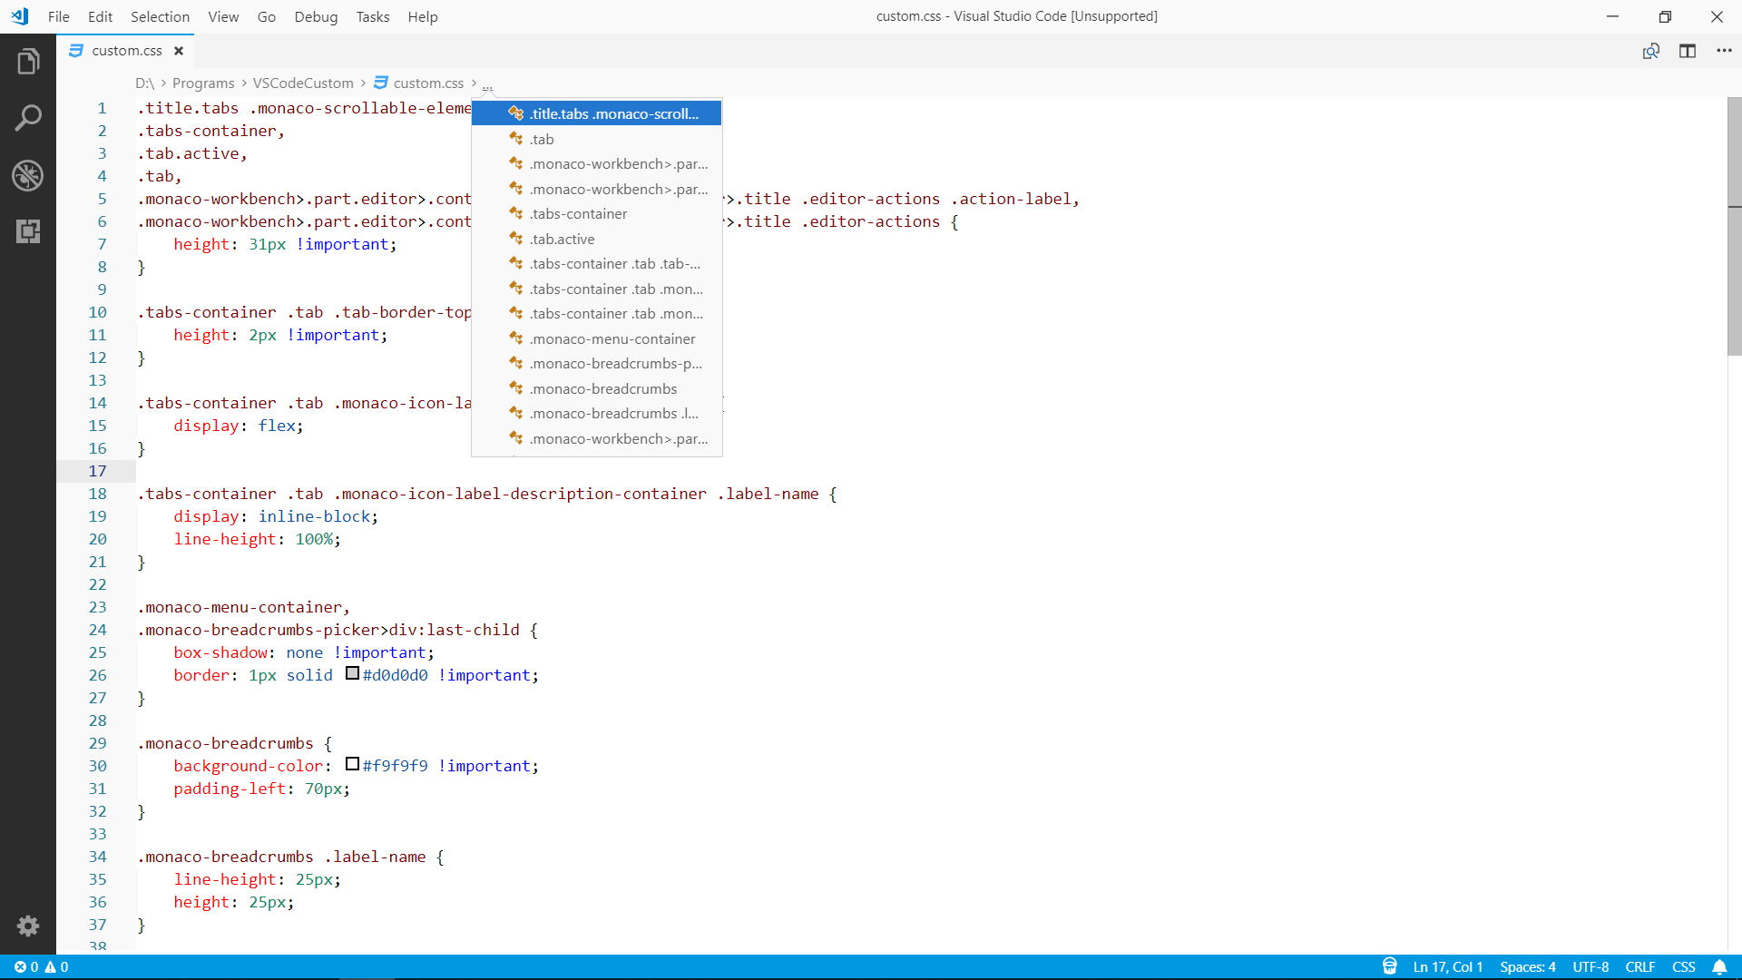The height and width of the screenshot is (980, 1742).
Task: Click line number 17 in gutter
Action: click(x=97, y=471)
